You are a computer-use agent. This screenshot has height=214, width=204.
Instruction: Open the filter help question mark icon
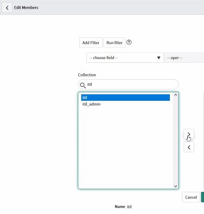click(129, 42)
